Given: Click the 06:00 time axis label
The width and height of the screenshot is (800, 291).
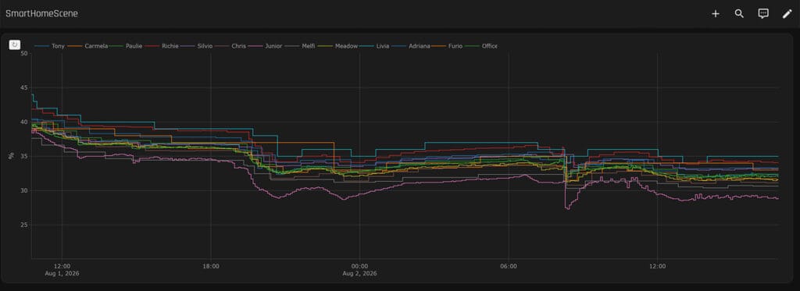Looking at the screenshot, I should [x=509, y=266].
